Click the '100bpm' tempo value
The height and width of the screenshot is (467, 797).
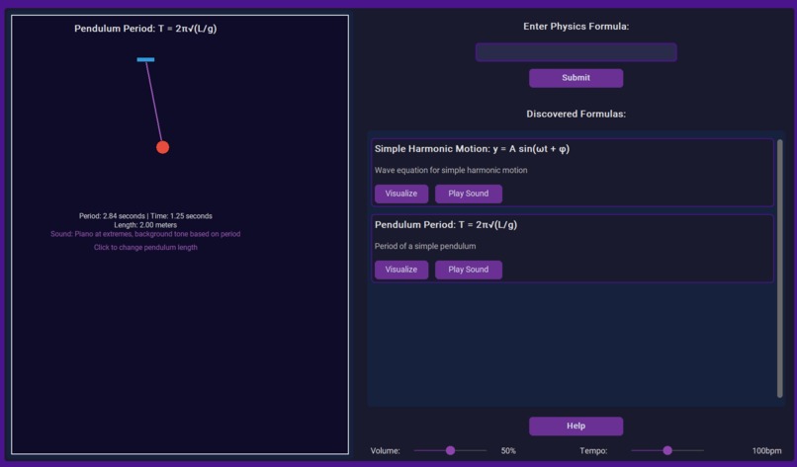click(x=766, y=451)
